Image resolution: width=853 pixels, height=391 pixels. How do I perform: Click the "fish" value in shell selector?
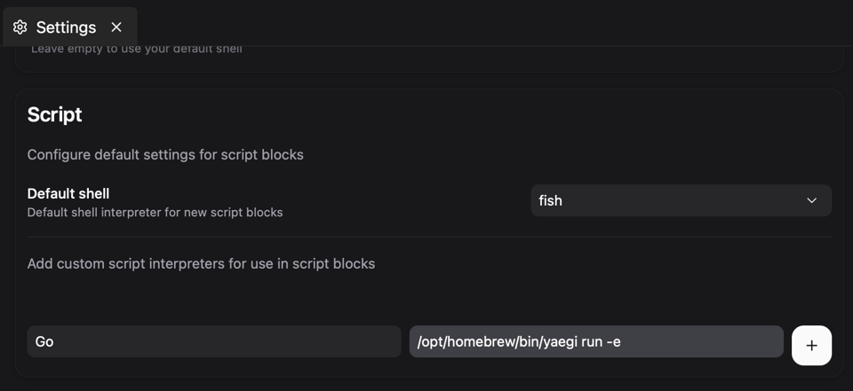(x=551, y=200)
